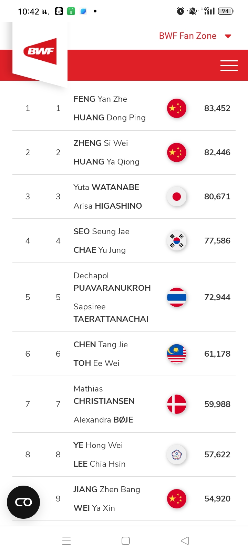Image resolution: width=248 pixels, height=556 pixels.
Task: Click Denmark flag icon
Action: (x=177, y=404)
